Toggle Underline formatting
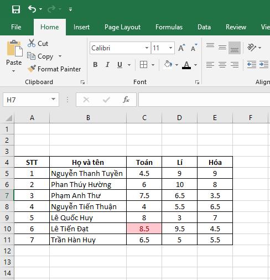 click(x=120, y=65)
